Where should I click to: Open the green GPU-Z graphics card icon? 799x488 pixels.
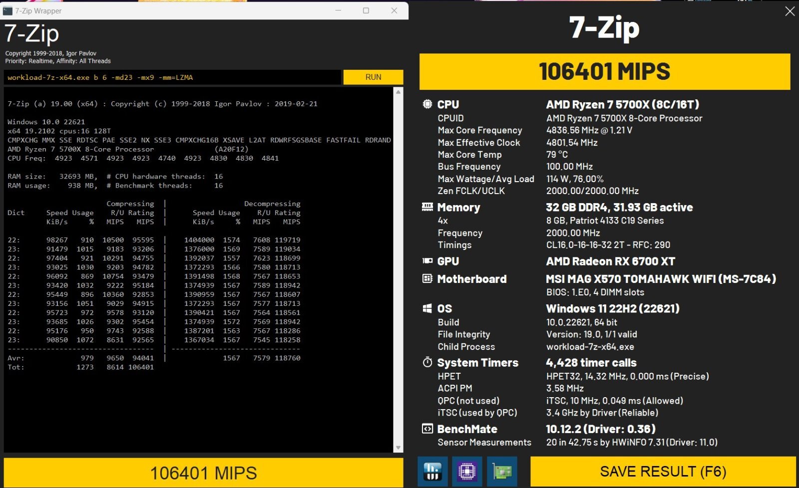(502, 471)
